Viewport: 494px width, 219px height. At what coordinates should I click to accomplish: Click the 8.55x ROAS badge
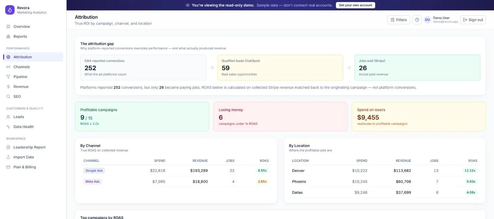tap(262, 171)
